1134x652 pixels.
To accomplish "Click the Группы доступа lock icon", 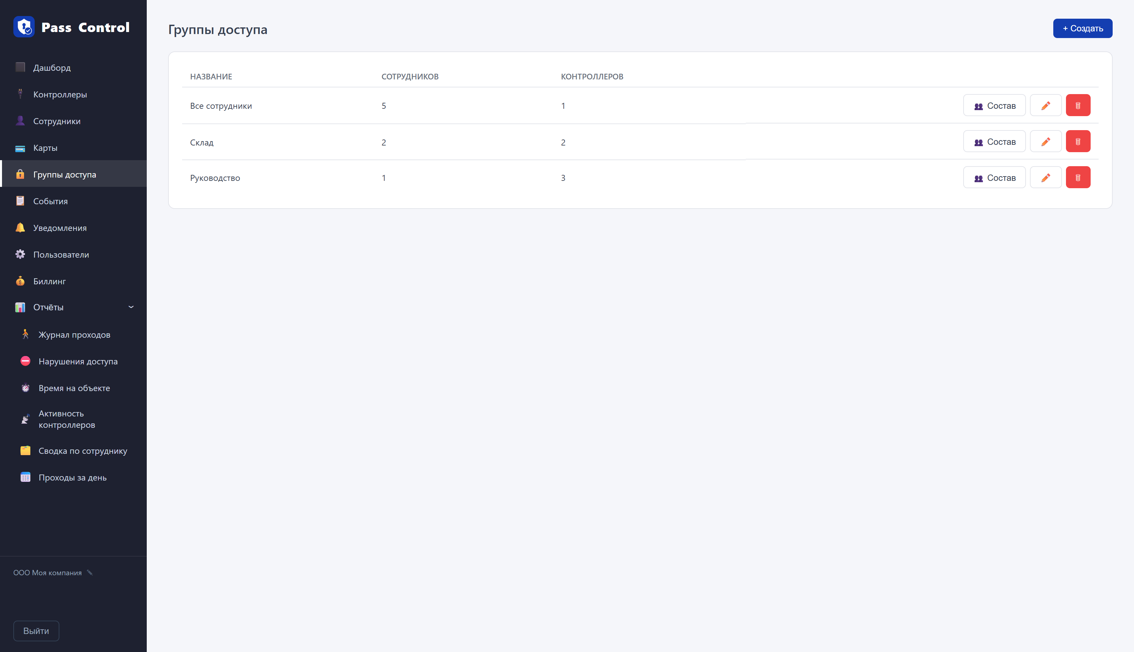I will (20, 174).
